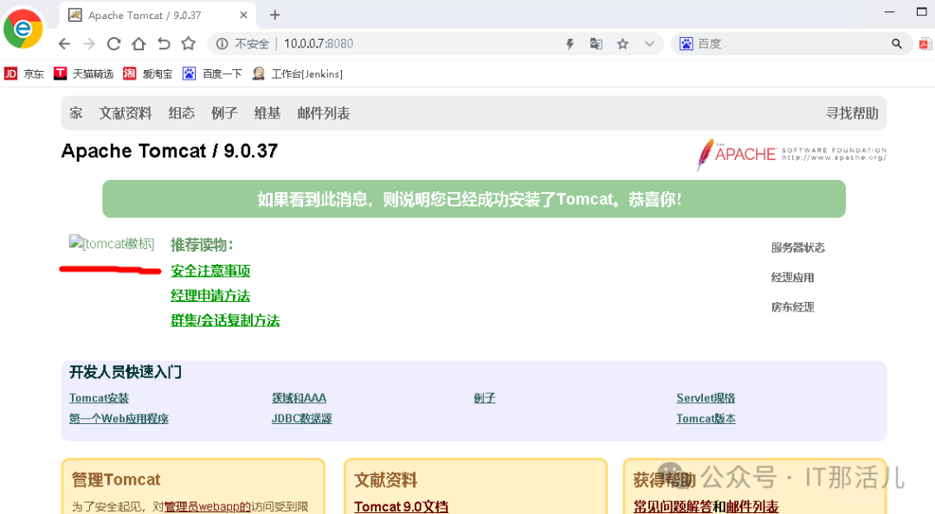Viewport: 935px width, 514px height.
Task: Click the magnifier search icon
Action: click(x=896, y=43)
